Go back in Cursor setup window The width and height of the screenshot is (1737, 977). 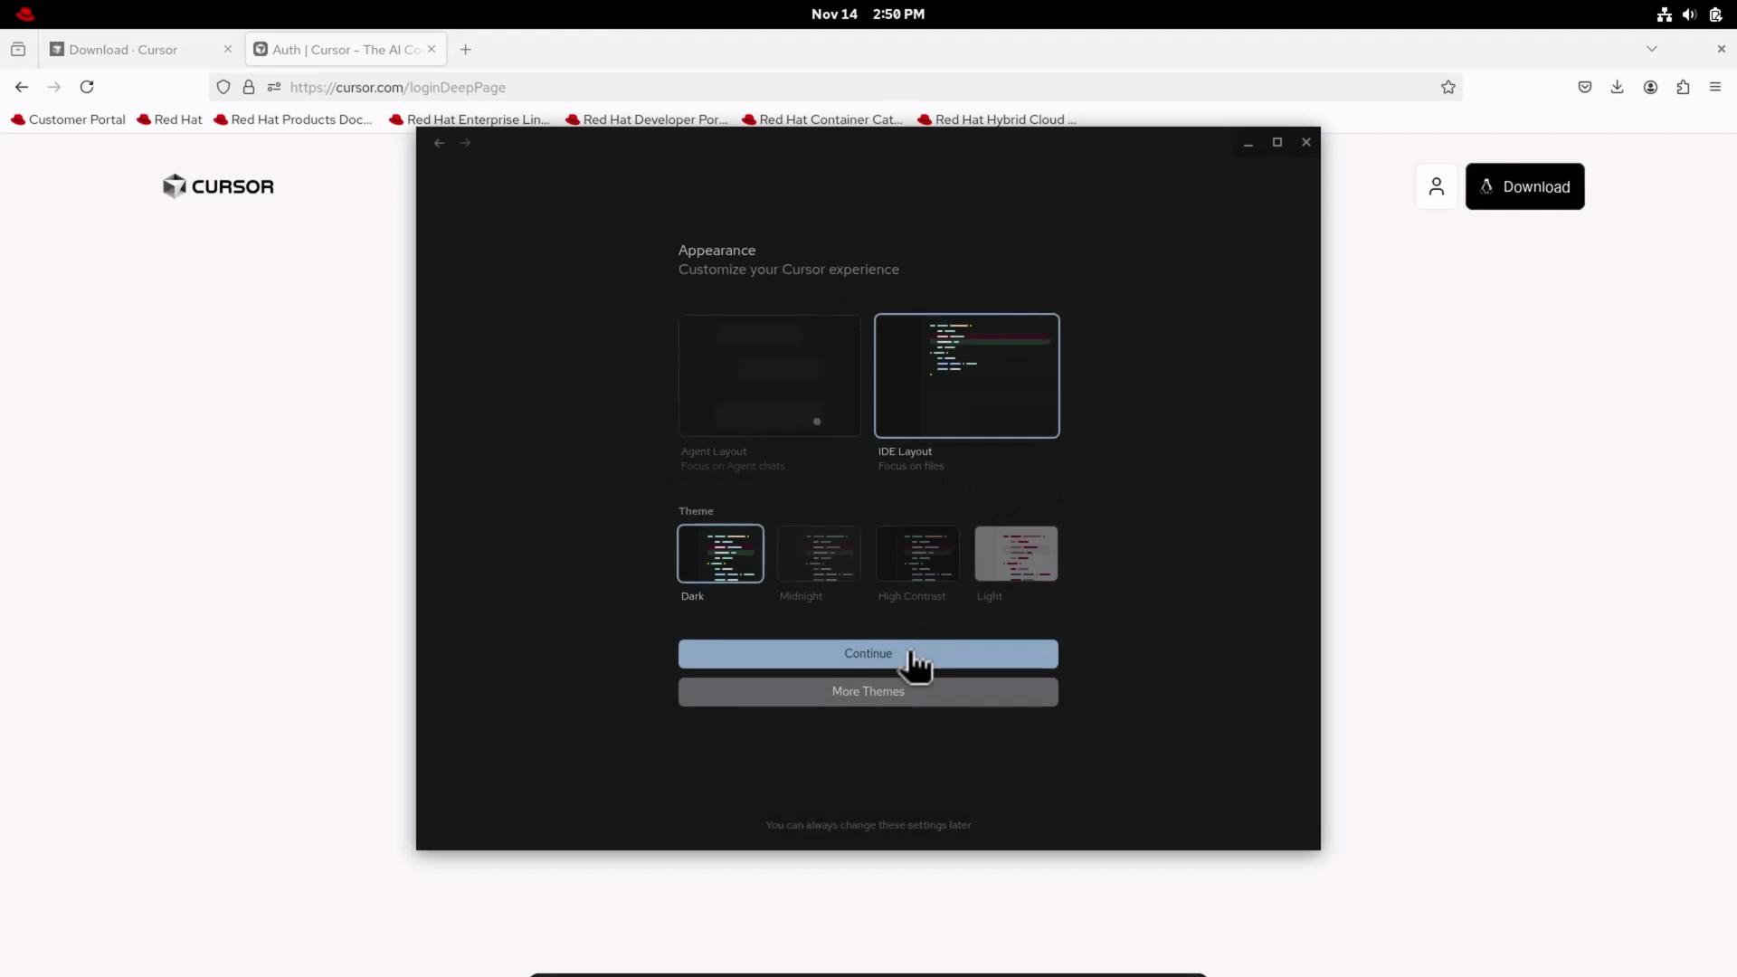click(439, 143)
